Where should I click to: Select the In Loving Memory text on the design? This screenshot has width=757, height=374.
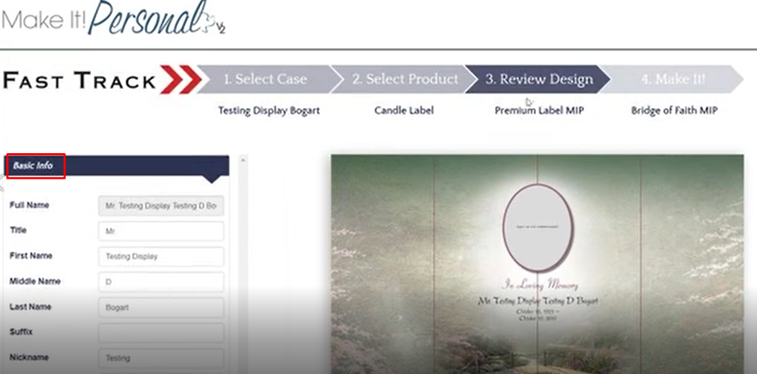(x=539, y=284)
